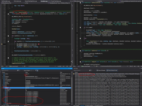Click the variable icon beside ppaaIn in Locals
This screenshot has height=106, width=142.
coord(4,82)
